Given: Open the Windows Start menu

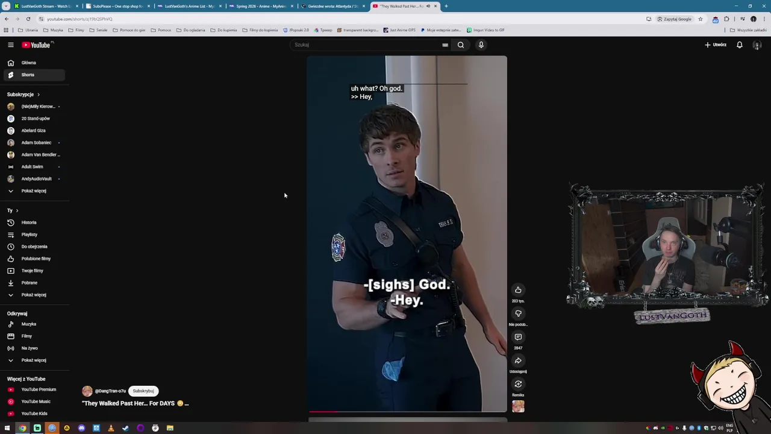Looking at the screenshot, I should coord(7,428).
